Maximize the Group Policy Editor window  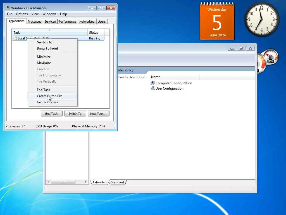pyautogui.click(x=241, y=48)
